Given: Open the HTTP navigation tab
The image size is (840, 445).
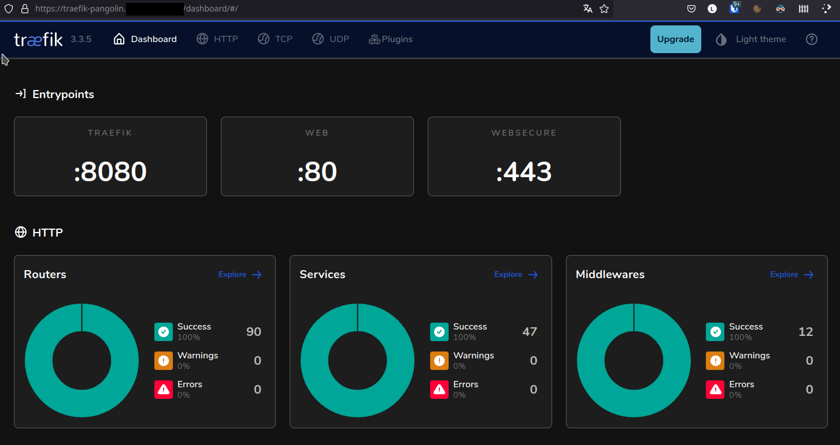Looking at the screenshot, I should 217,39.
